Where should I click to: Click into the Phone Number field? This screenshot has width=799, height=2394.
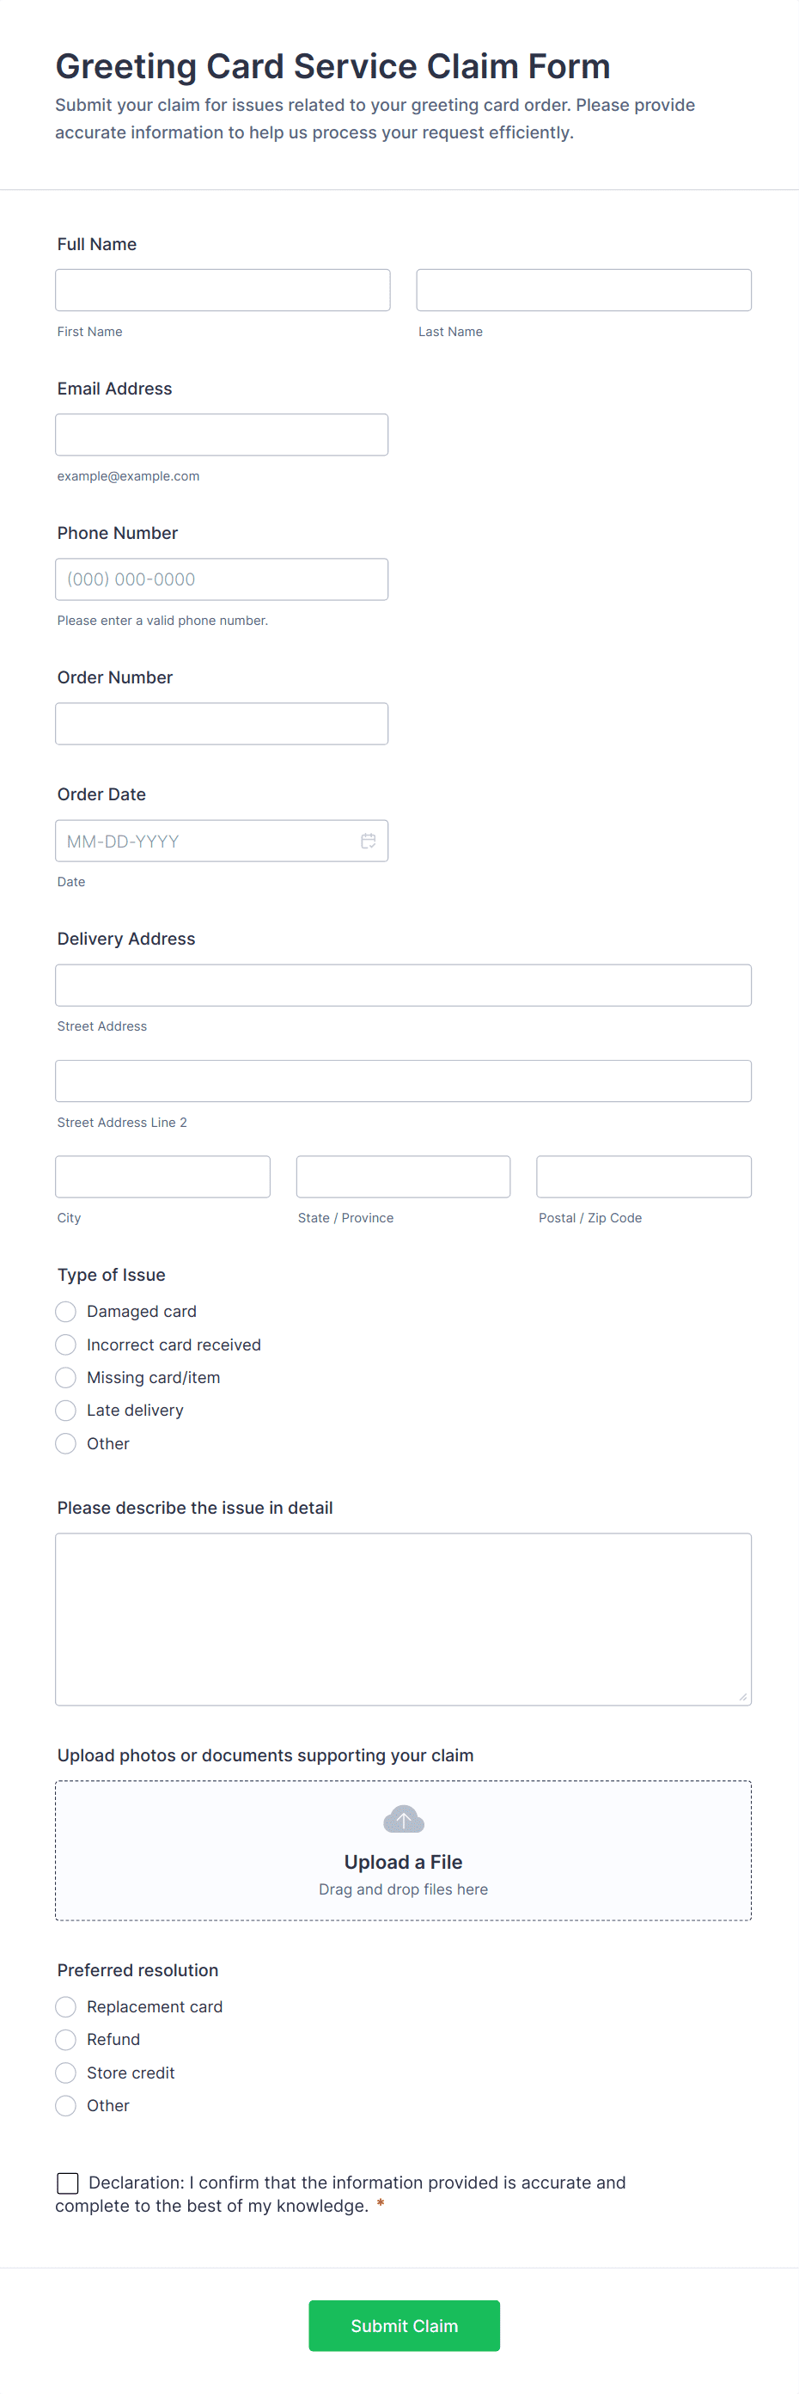(x=221, y=579)
